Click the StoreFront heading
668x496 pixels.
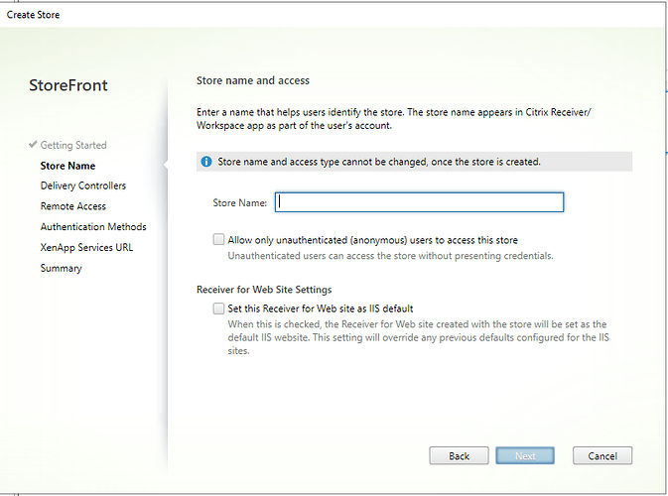[x=68, y=85]
